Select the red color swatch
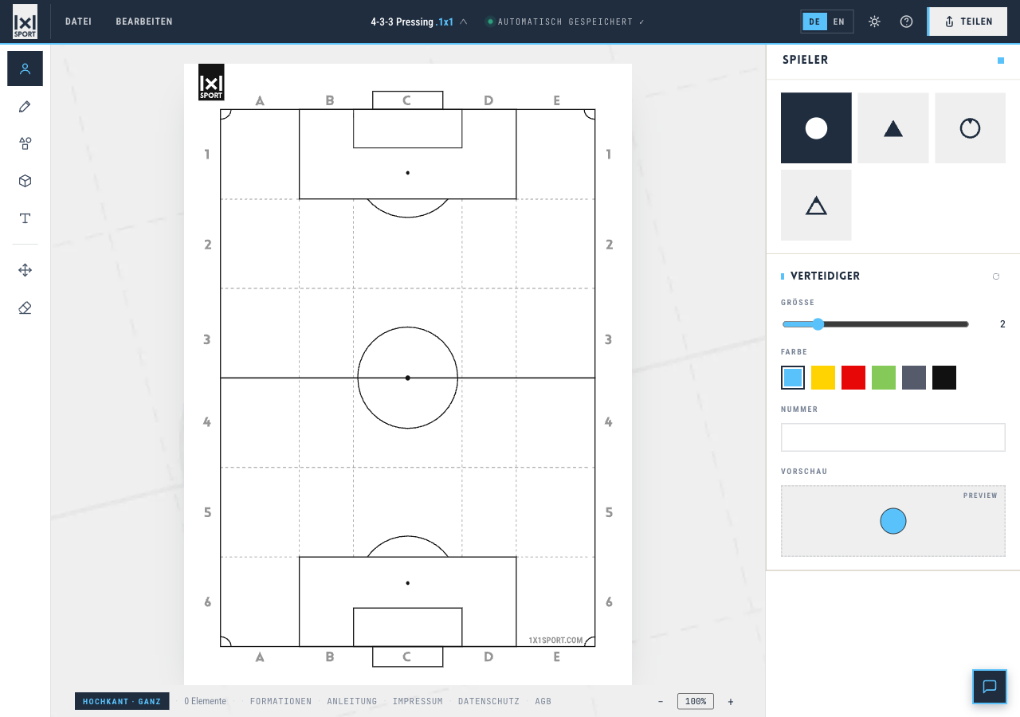Image resolution: width=1020 pixels, height=717 pixels. coord(853,378)
